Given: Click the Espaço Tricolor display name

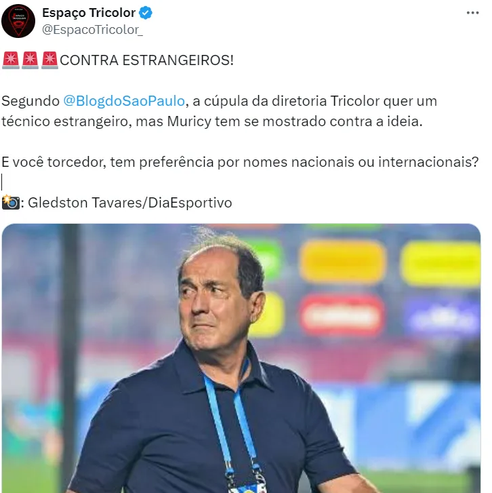Looking at the screenshot, I should pyautogui.click(x=89, y=13).
